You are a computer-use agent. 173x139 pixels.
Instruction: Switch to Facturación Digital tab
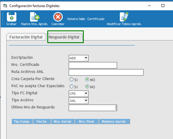click(26, 37)
